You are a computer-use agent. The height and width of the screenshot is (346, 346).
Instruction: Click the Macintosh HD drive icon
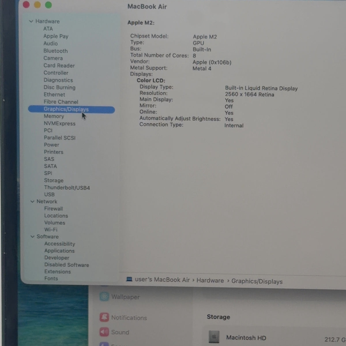point(214,337)
